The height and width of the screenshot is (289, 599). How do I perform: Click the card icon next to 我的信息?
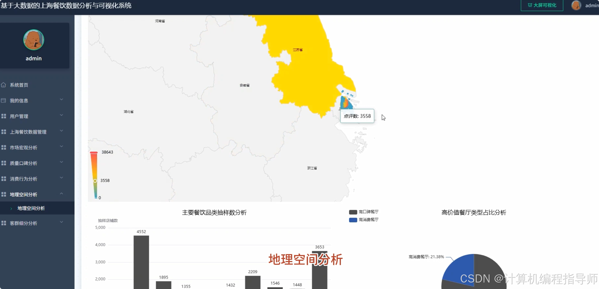click(4, 100)
